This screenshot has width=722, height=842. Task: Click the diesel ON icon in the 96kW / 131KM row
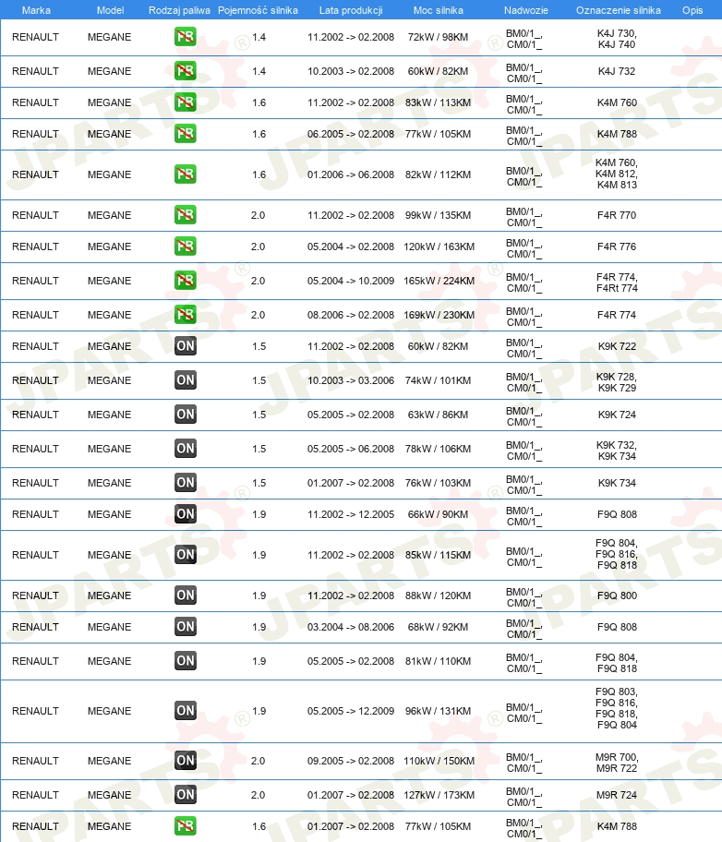click(186, 711)
